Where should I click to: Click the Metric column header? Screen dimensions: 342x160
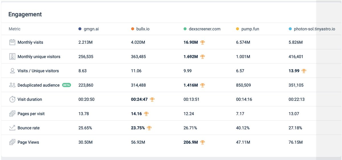click(15, 29)
